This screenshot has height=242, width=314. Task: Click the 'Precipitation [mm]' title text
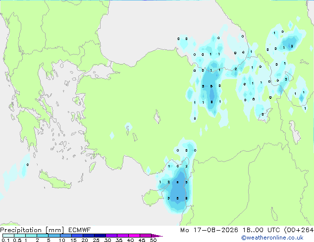tap(32, 230)
